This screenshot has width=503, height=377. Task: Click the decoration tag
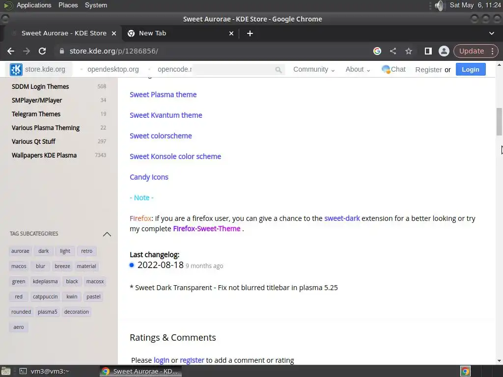(x=76, y=312)
